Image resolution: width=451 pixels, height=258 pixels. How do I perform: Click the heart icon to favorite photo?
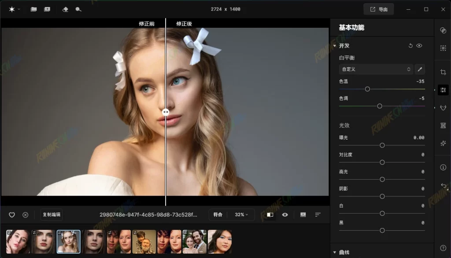tap(12, 215)
